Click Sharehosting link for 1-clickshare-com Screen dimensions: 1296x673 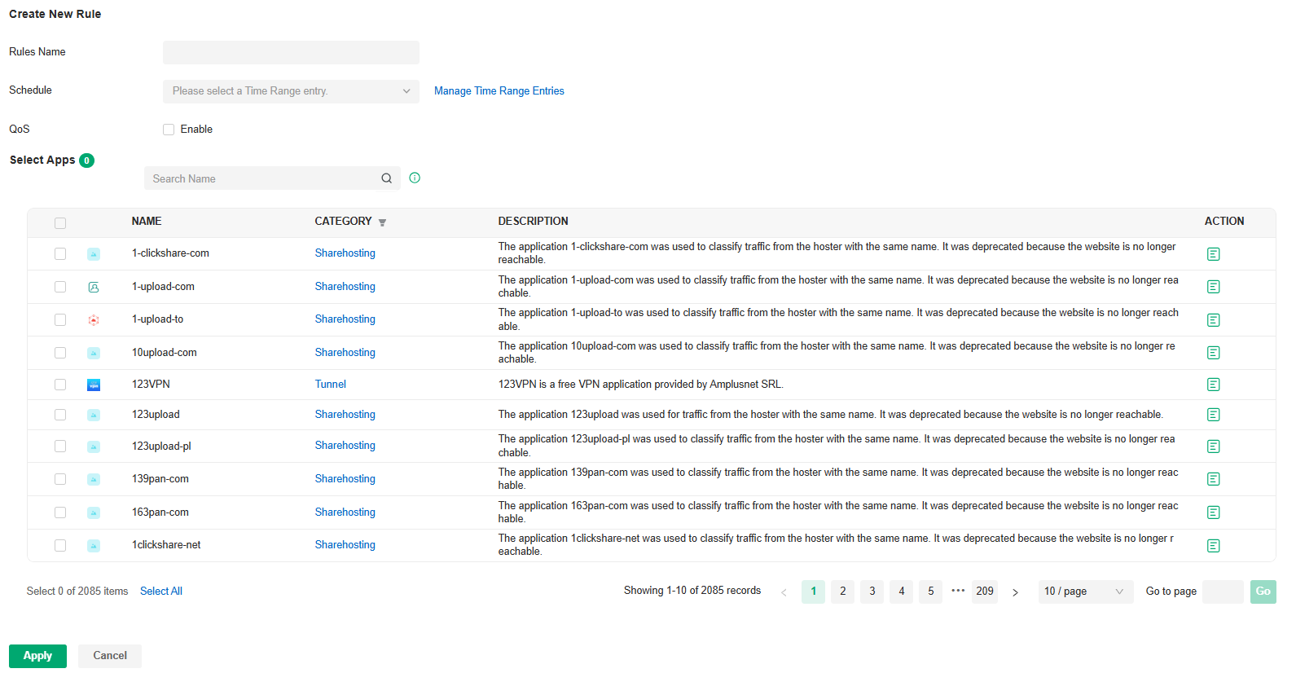point(345,253)
